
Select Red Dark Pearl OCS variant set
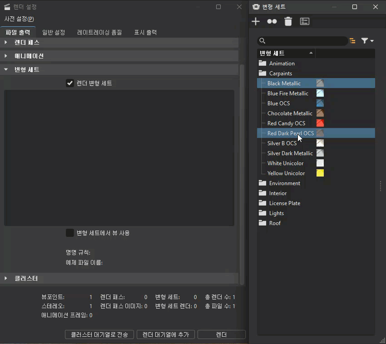(291, 133)
